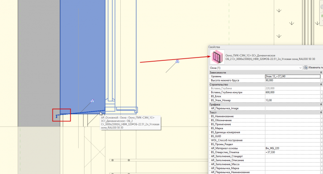Image resolution: width=323 pixels, height=174 pixels.
Task: Collapse the Графика section
Action: 321,104
